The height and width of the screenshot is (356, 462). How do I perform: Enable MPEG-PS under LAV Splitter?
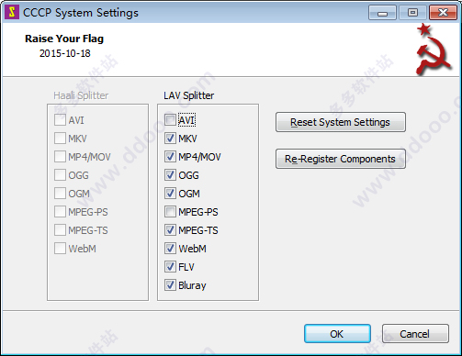[170, 212]
